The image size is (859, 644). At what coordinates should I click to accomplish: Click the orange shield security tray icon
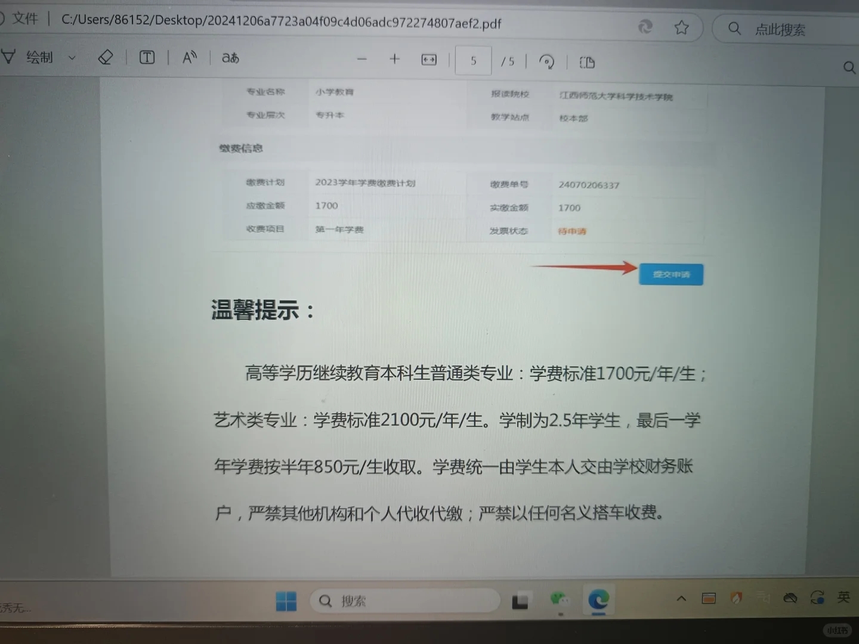point(736,597)
